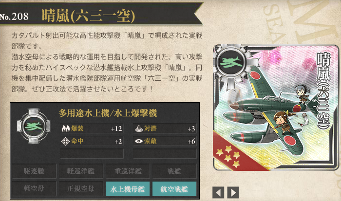Select the 航空戦艦 ship type
341x201 pixels.
[174, 189]
